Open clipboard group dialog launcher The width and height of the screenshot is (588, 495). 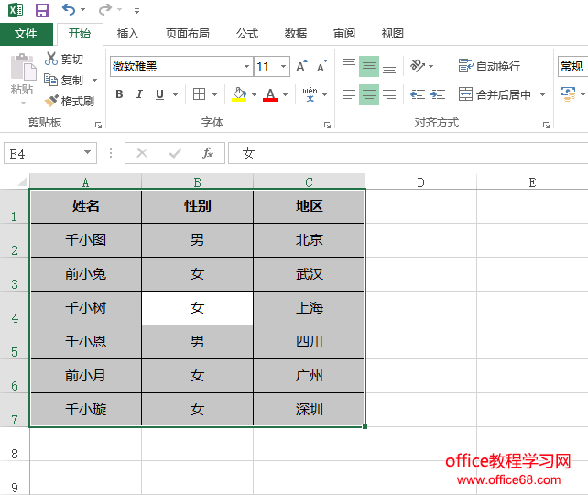pos(98,125)
